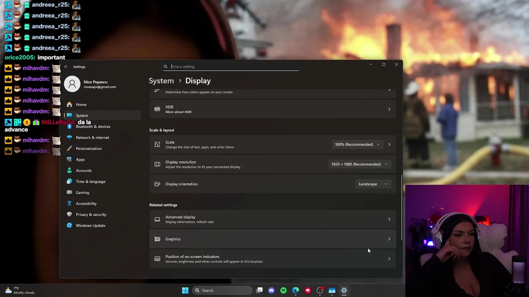
Task: Go back using the Settings back arrow
Action: coord(66,66)
